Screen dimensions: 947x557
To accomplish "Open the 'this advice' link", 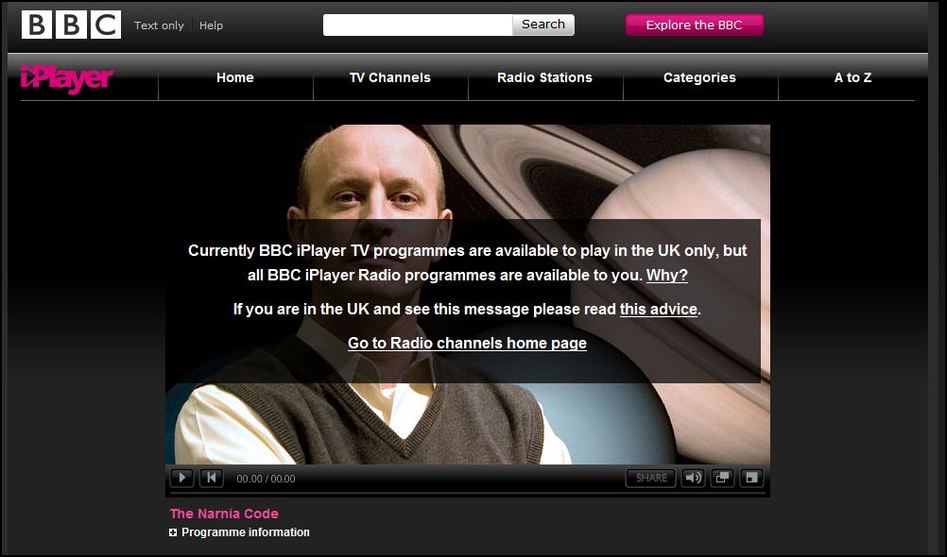I will tap(659, 309).
